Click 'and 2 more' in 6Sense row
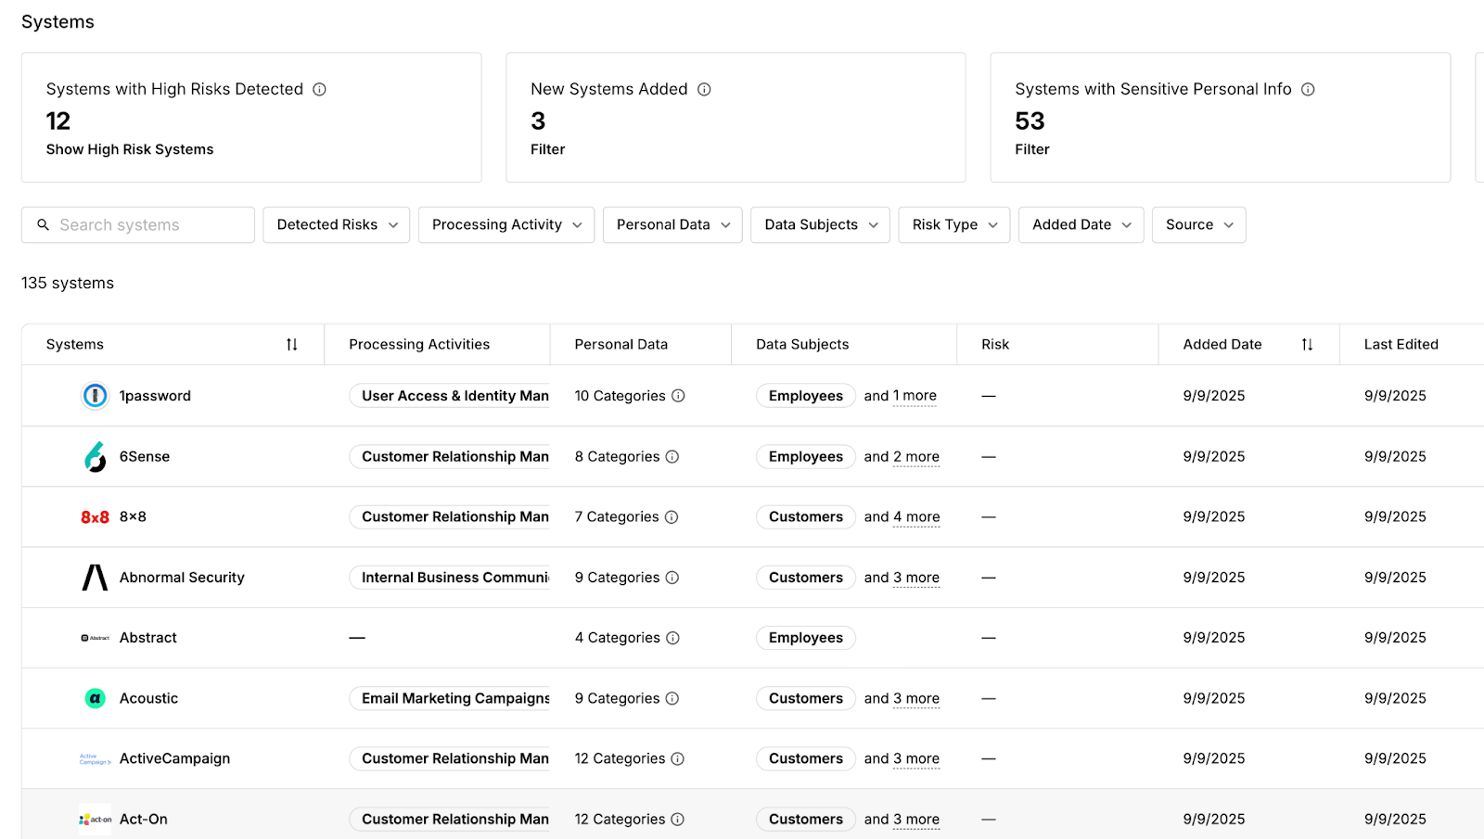The width and height of the screenshot is (1484, 839). point(902,456)
